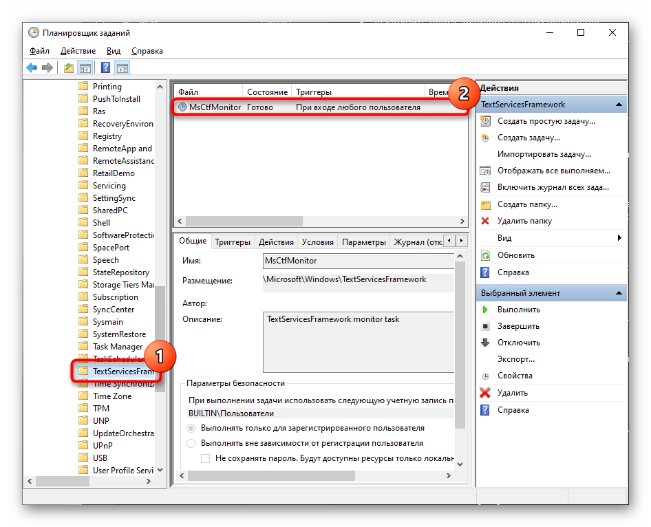Viewport: 651px width, 527px height.
Task: Click the back arrow toolbar icon
Action: pos(32,68)
